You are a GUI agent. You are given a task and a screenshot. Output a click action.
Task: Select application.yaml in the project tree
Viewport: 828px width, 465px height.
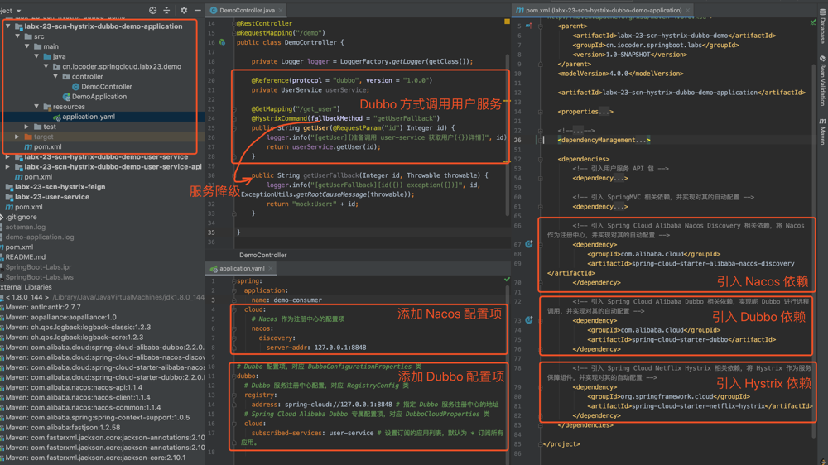click(89, 117)
